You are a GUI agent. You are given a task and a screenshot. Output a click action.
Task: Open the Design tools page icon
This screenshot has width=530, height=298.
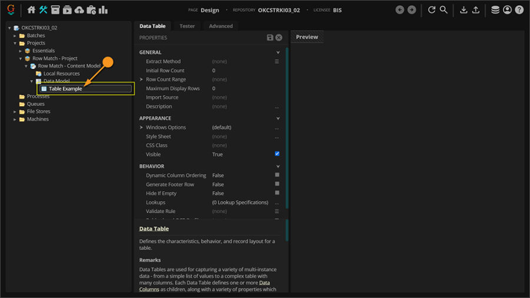pos(44,10)
